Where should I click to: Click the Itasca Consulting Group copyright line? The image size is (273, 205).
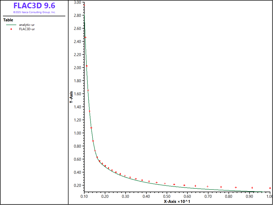tap(34, 12)
